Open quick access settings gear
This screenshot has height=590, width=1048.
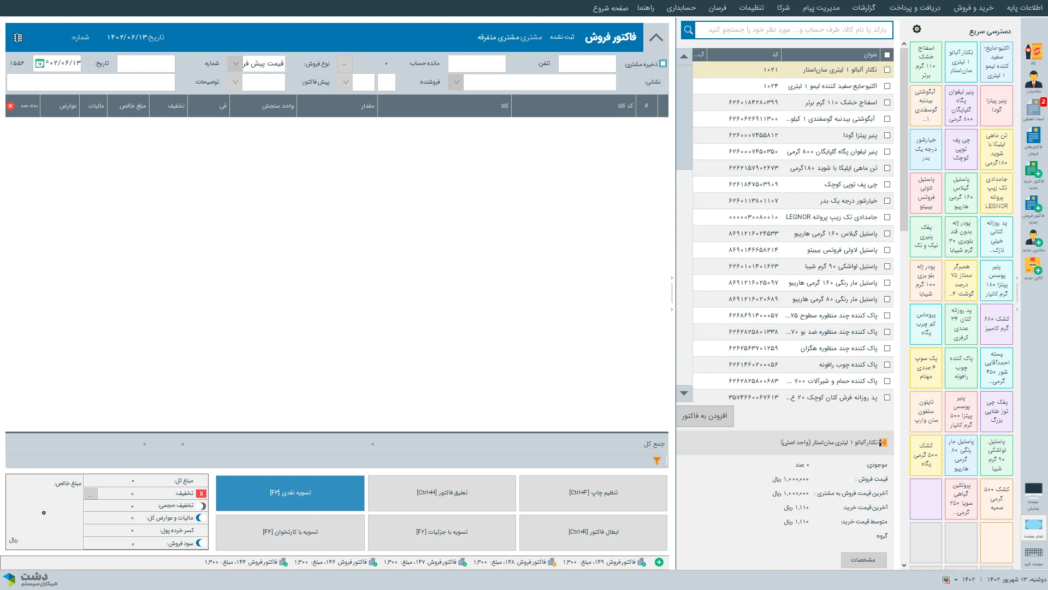[x=917, y=29]
